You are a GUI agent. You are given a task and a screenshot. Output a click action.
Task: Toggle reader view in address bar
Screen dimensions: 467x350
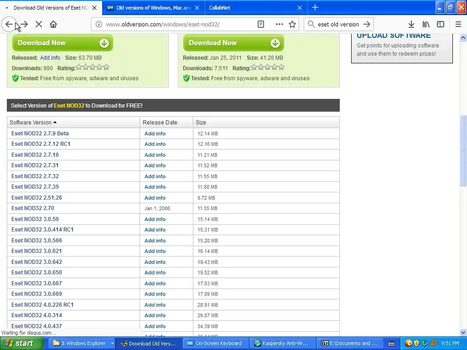click(x=260, y=25)
